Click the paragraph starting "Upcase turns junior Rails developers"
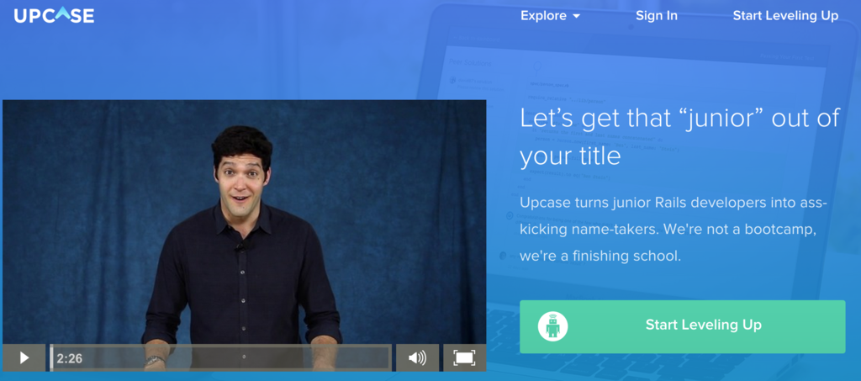Image resolution: width=861 pixels, height=381 pixels. pyautogui.click(x=673, y=229)
